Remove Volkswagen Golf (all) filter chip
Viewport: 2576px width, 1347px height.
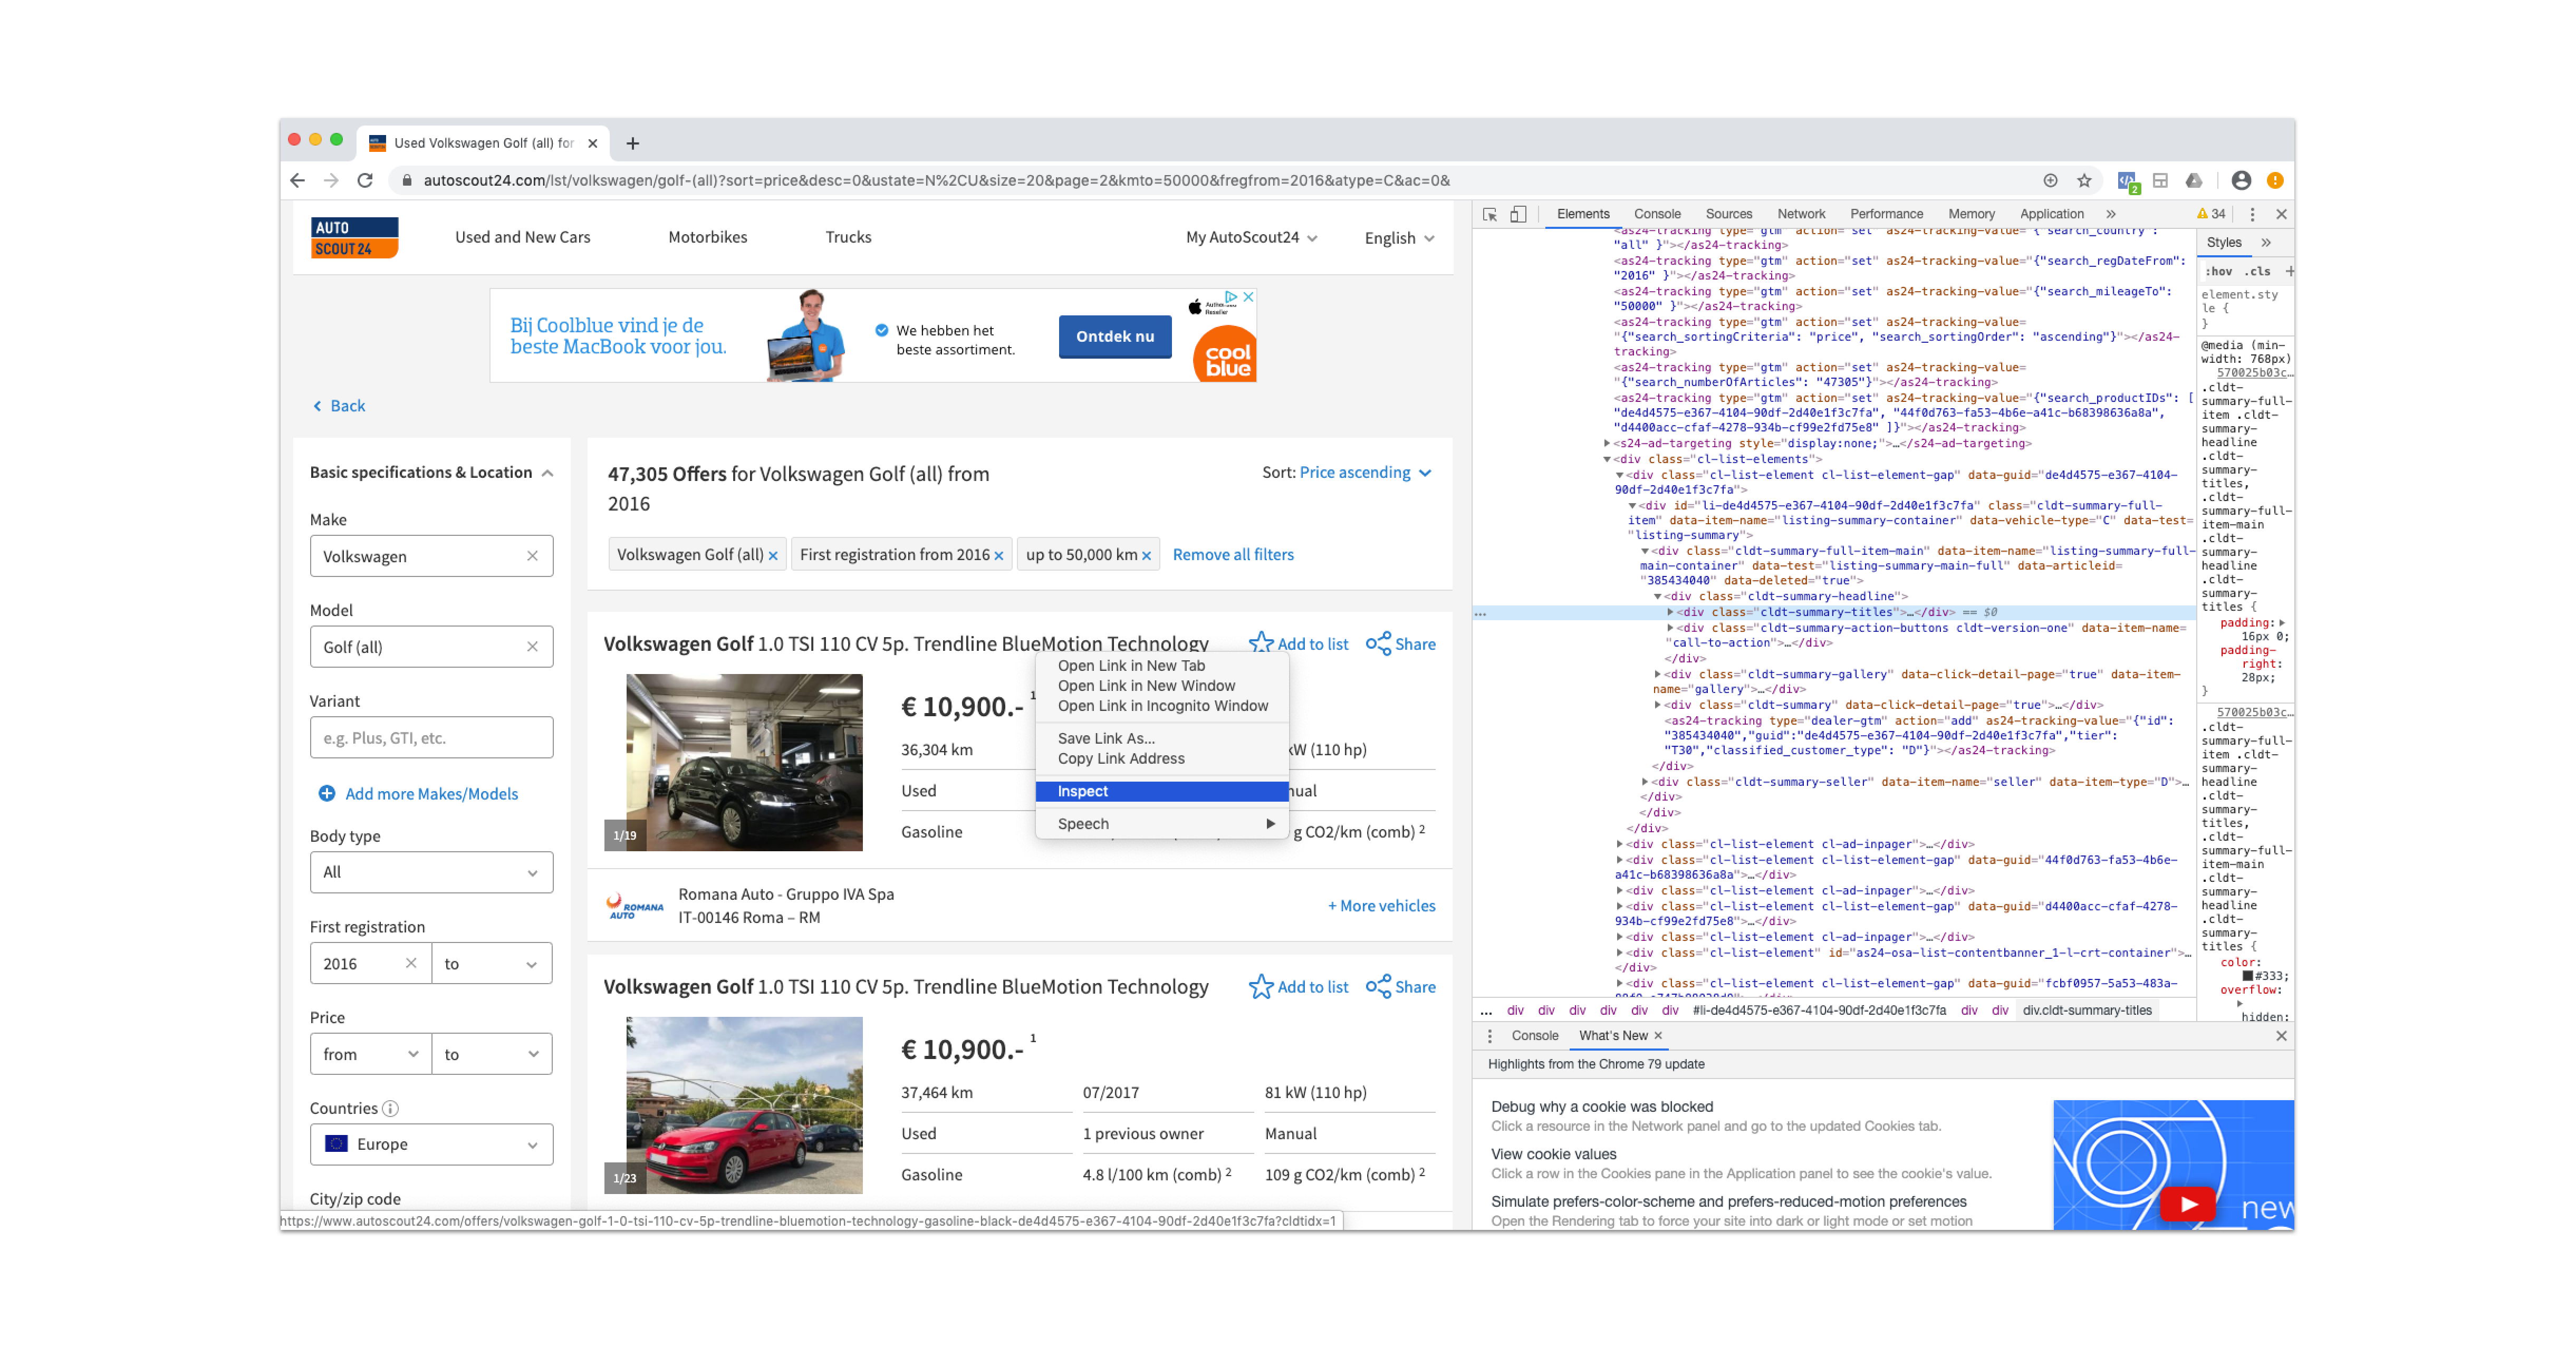click(773, 556)
